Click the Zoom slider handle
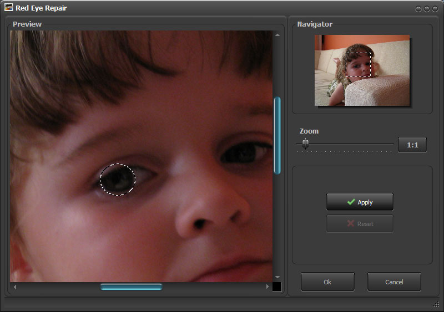Image resolution: width=444 pixels, height=312 pixels. click(305, 144)
